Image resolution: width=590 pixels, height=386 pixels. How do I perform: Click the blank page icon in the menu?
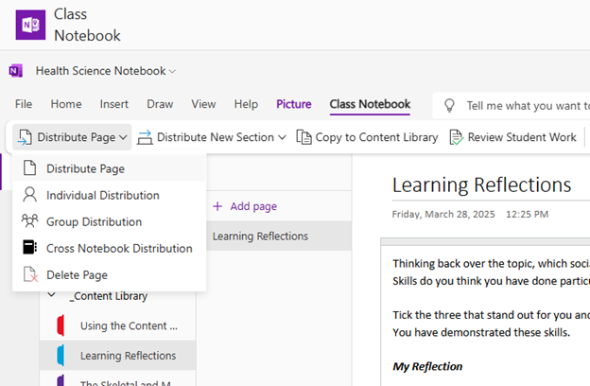(29, 168)
